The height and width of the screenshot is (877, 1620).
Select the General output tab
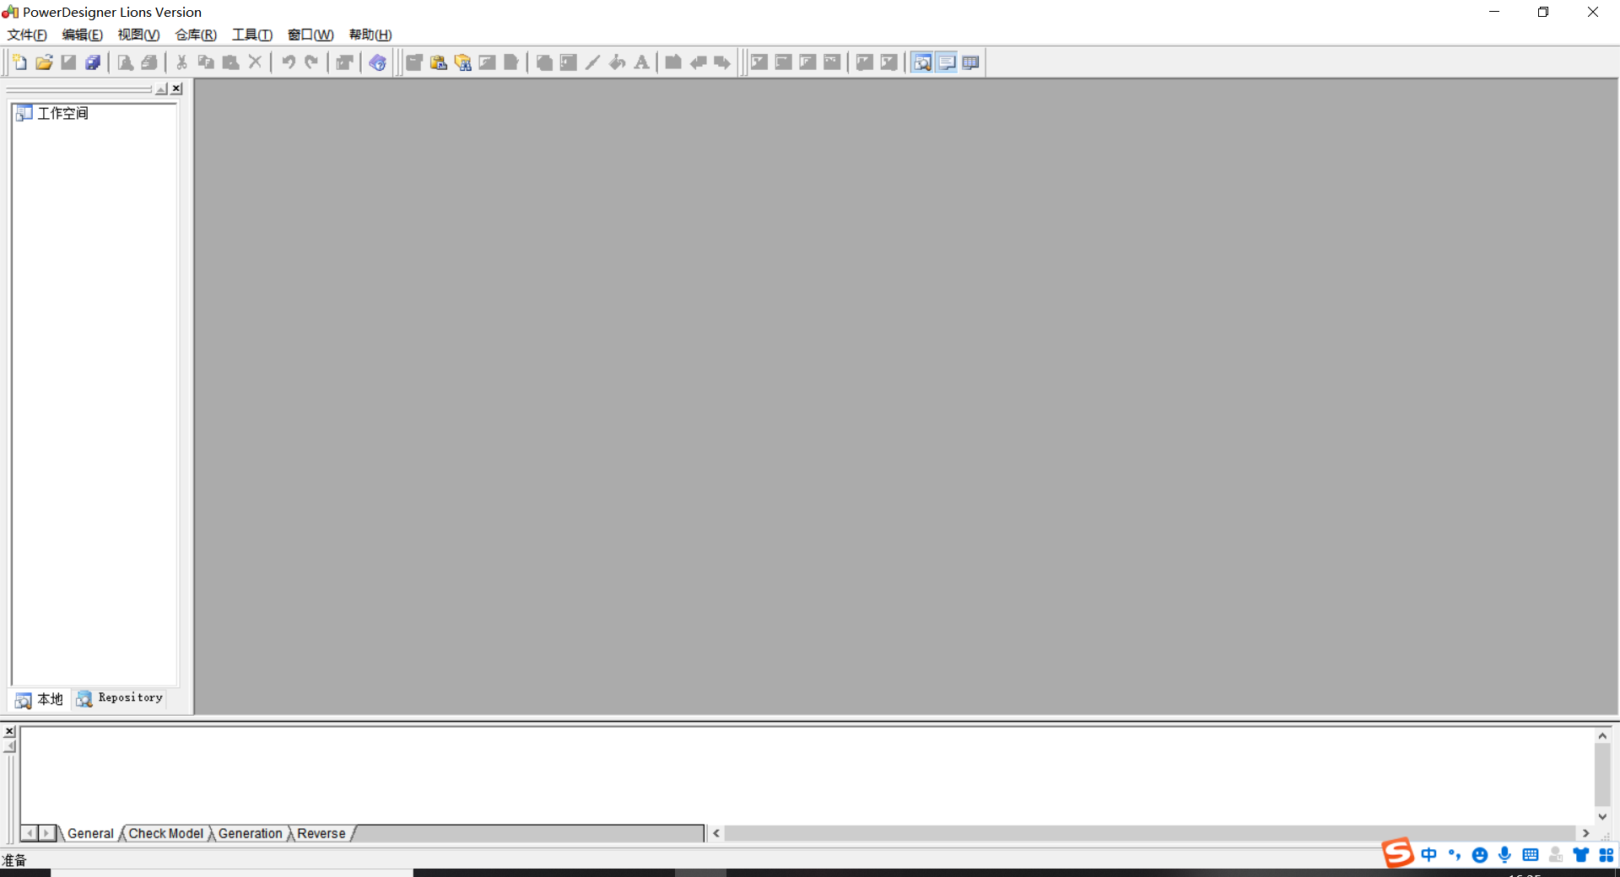tap(90, 833)
